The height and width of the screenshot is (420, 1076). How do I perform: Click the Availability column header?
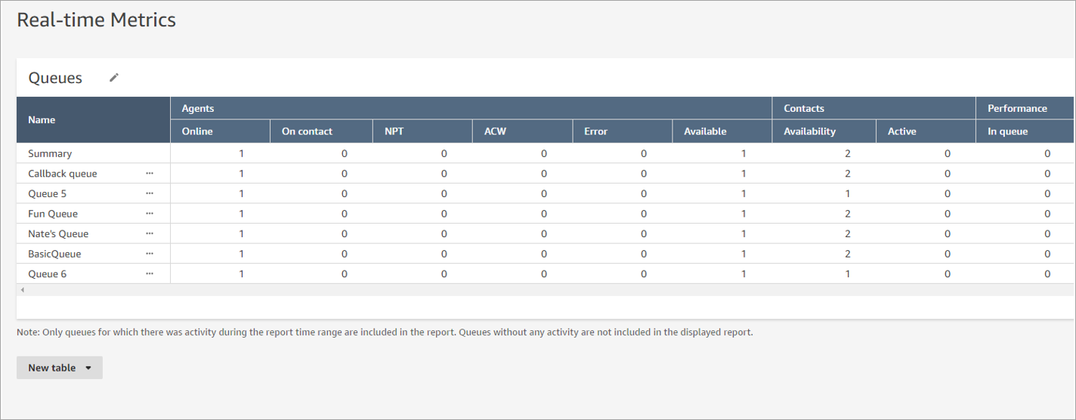[809, 131]
